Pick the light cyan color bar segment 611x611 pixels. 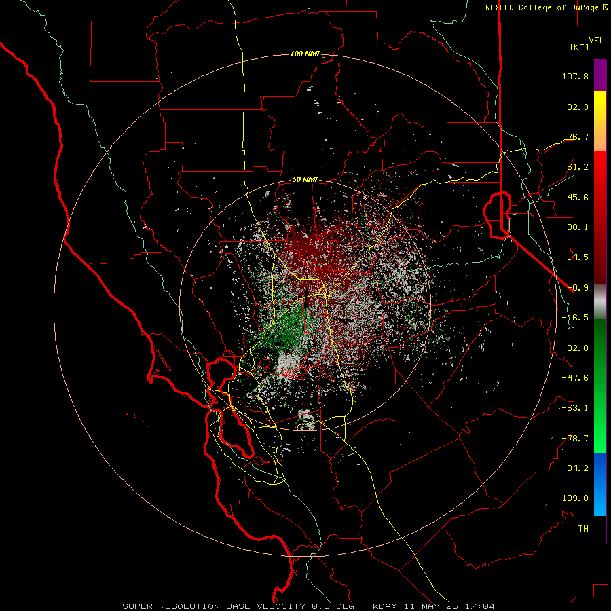coord(599,506)
